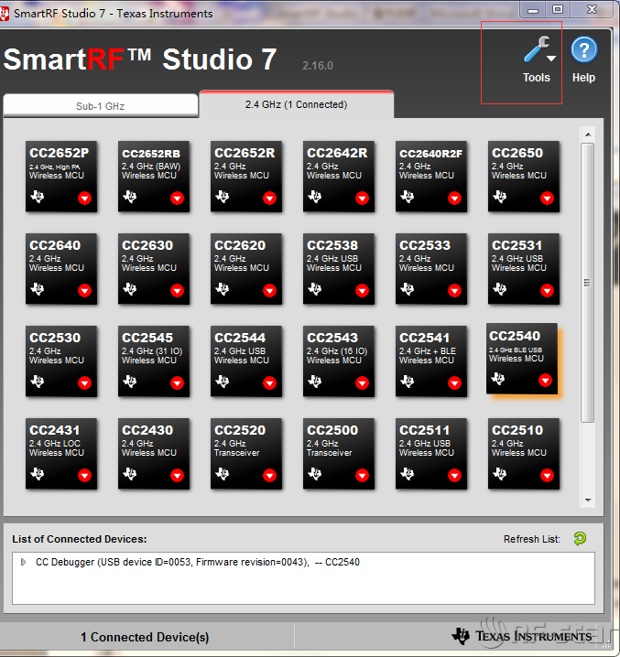This screenshot has height=657, width=620.
Task: Expand the red dropdown on CC2541 tile
Action: tap(454, 382)
